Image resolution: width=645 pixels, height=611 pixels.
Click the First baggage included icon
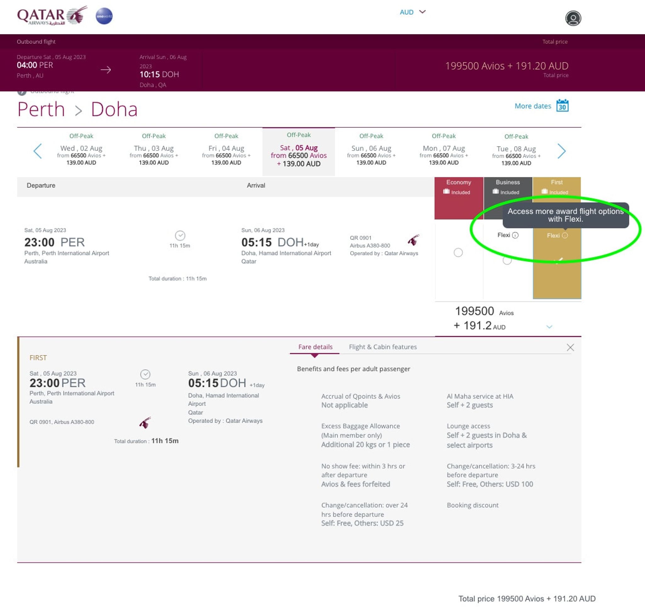coord(545,191)
